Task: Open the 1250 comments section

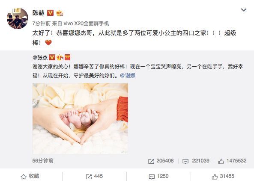Action: (x=158, y=176)
